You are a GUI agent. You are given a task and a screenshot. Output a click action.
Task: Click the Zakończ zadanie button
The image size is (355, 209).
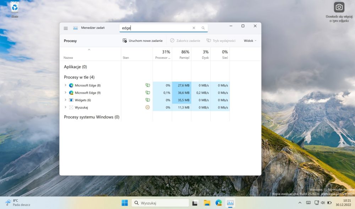tap(185, 41)
